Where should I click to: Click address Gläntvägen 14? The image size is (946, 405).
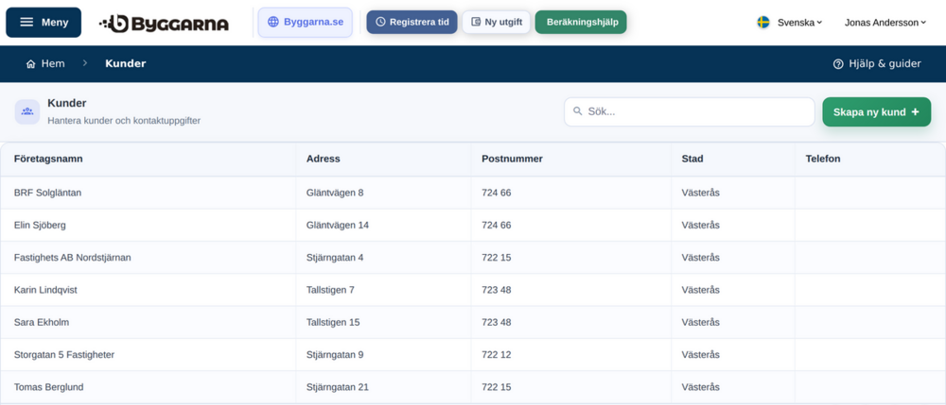pyautogui.click(x=338, y=225)
